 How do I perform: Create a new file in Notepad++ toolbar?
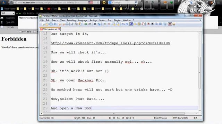pos(43,24)
